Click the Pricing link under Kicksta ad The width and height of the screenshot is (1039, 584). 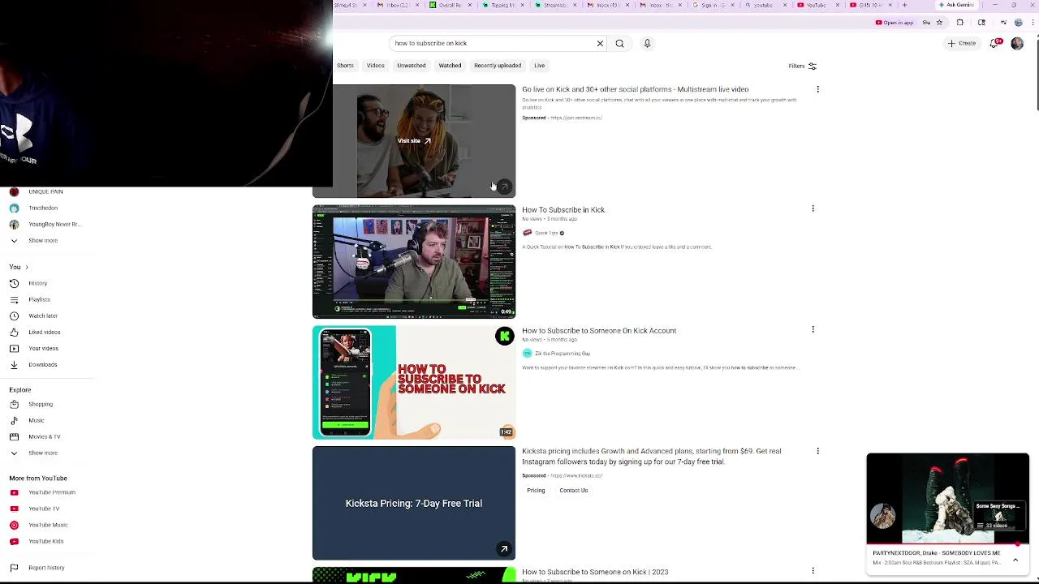click(536, 491)
